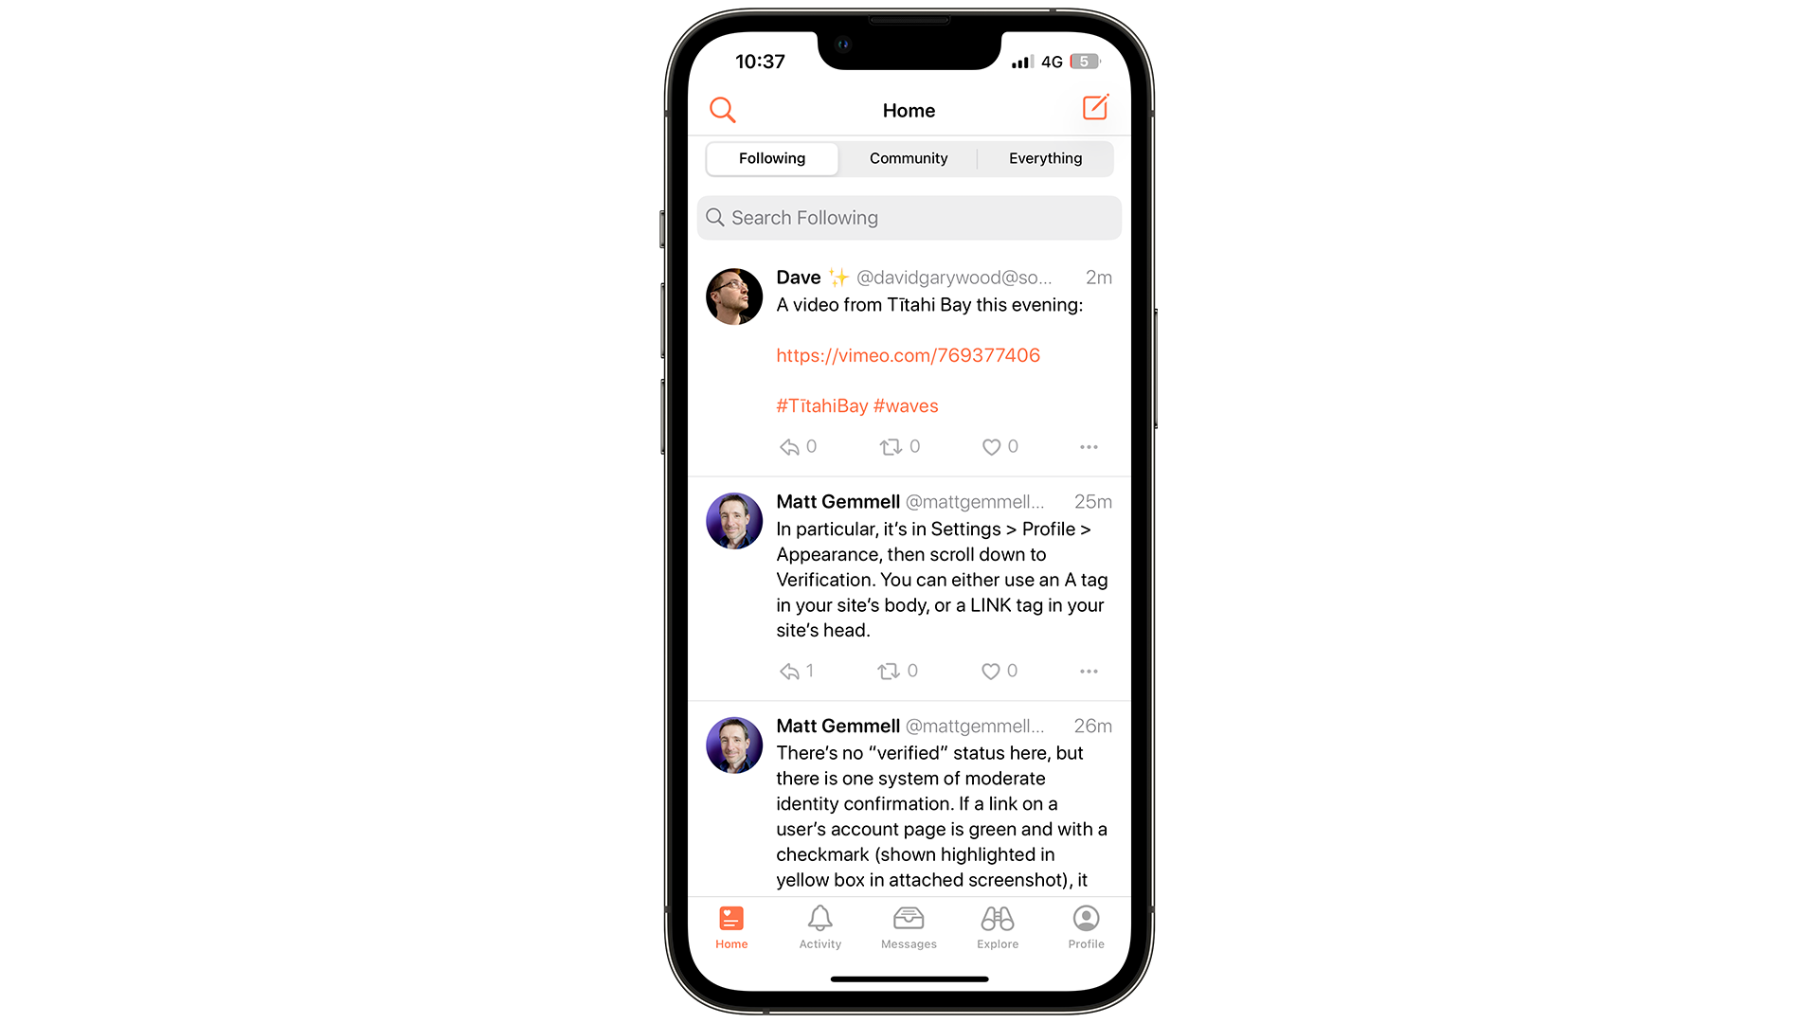Tap the Search Following input field
1819x1023 pixels.
pos(909,217)
